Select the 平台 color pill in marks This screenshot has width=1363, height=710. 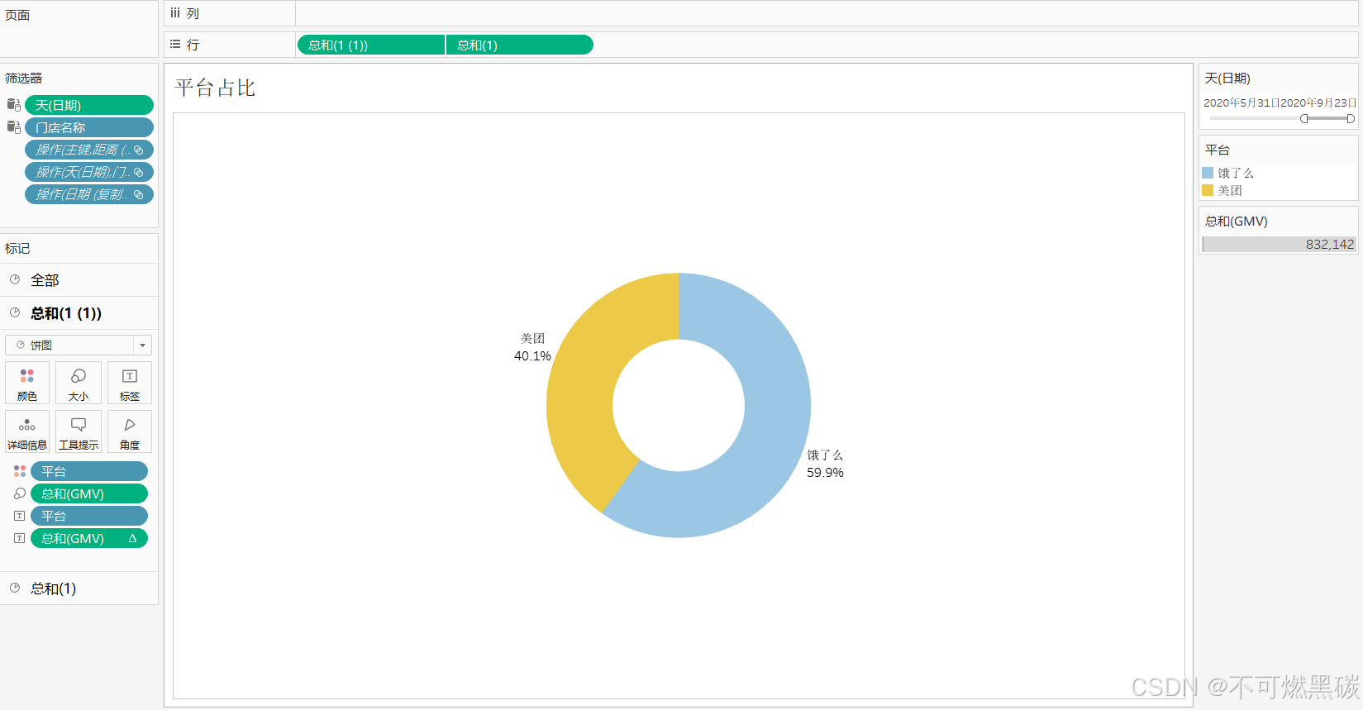[89, 471]
